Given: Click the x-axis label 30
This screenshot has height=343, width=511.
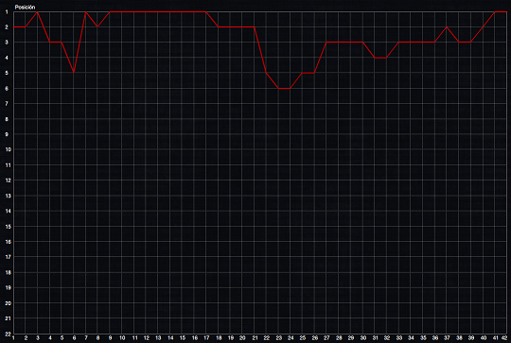Looking at the screenshot, I should (362, 338).
